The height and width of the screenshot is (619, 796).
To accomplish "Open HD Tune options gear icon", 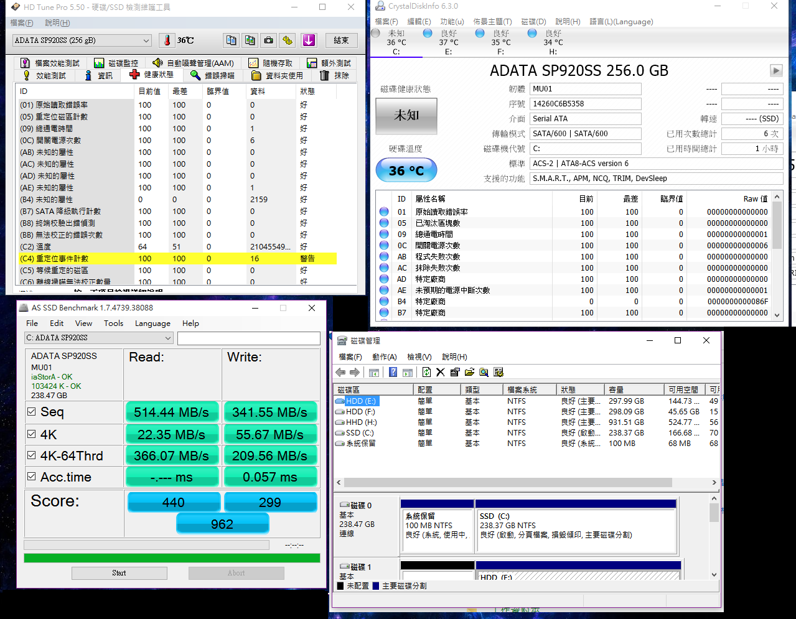I will click(288, 40).
